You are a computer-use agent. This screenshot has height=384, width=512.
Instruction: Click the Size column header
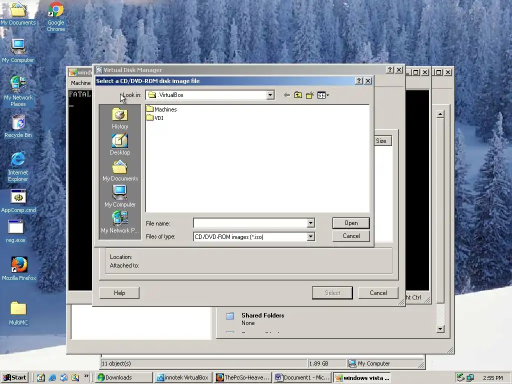tap(383, 141)
